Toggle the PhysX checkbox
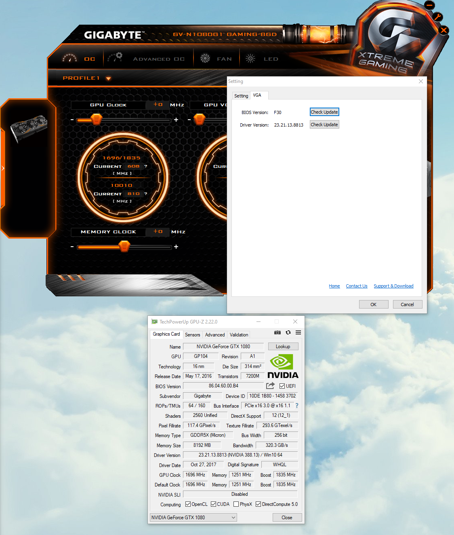This screenshot has height=535, width=454. click(x=236, y=504)
